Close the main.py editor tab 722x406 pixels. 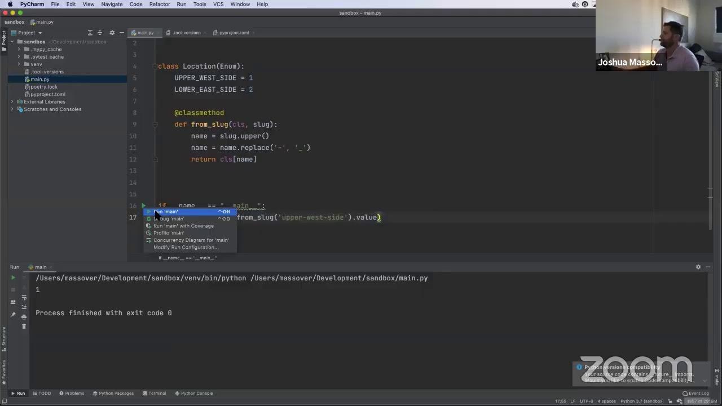pos(159,33)
